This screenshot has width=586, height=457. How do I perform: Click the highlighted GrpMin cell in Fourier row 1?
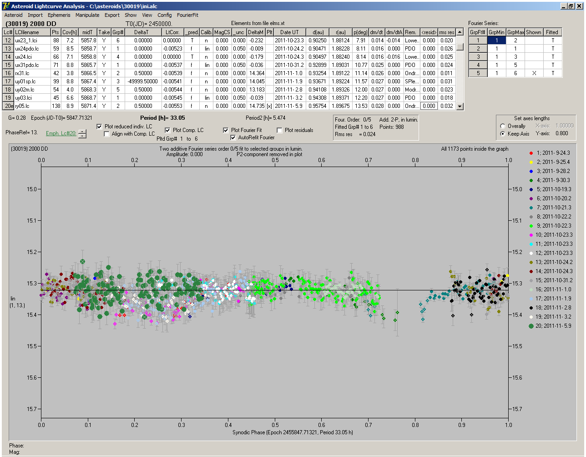497,41
